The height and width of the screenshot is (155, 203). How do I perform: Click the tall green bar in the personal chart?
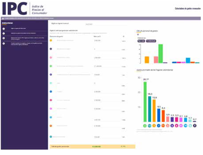[160, 54]
